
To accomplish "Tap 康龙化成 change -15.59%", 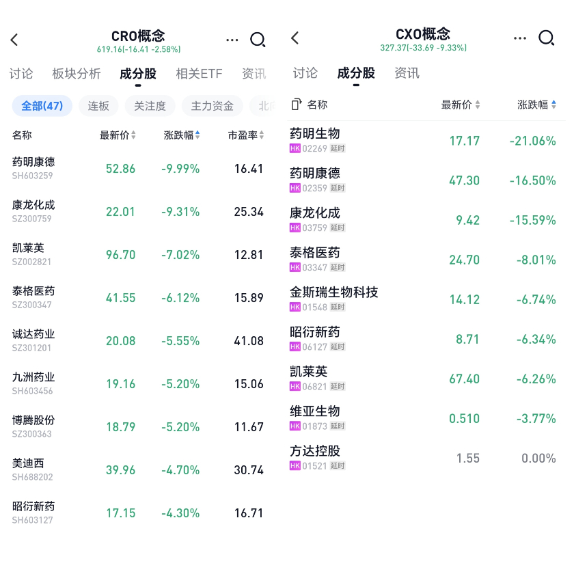I will coord(532,220).
